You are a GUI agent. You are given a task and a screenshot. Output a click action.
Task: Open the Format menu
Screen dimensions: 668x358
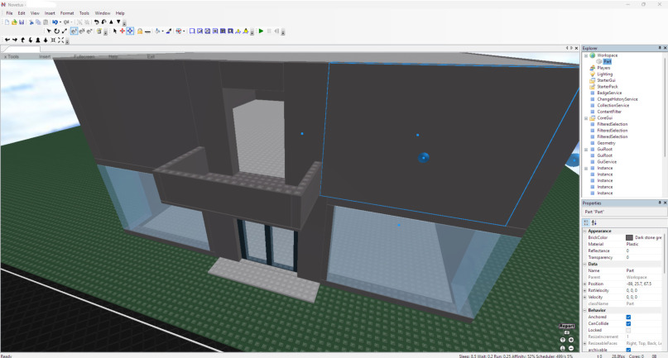pos(66,13)
